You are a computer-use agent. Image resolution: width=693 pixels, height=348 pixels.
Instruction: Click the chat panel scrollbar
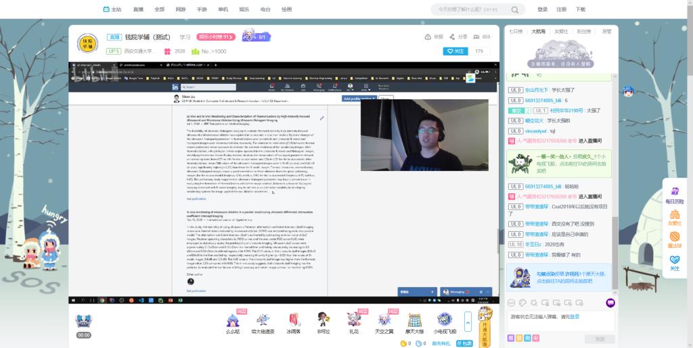pyautogui.click(x=614, y=251)
